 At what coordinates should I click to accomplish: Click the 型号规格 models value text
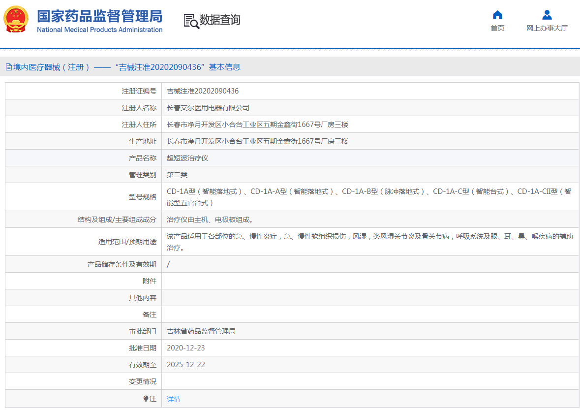(x=369, y=197)
